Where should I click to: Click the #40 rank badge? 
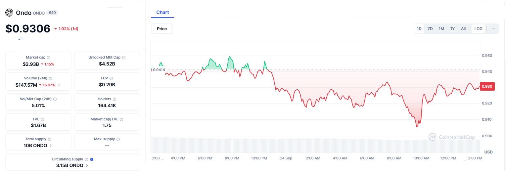coord(53,13)
